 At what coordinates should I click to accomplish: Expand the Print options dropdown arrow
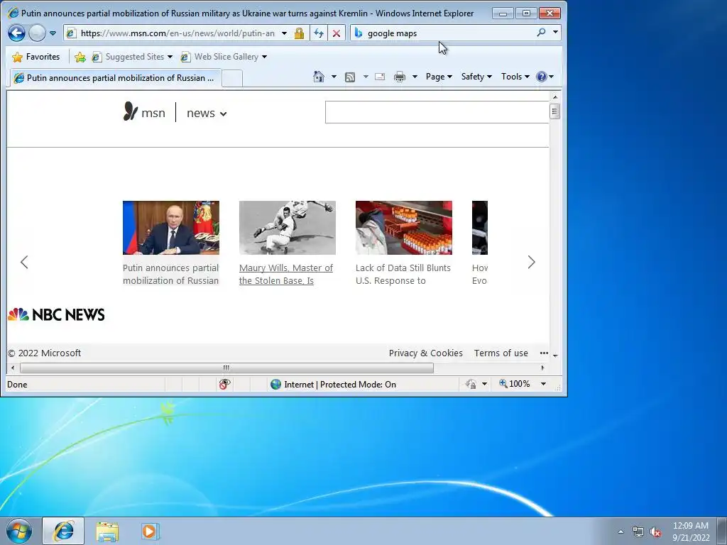point(415,77)
